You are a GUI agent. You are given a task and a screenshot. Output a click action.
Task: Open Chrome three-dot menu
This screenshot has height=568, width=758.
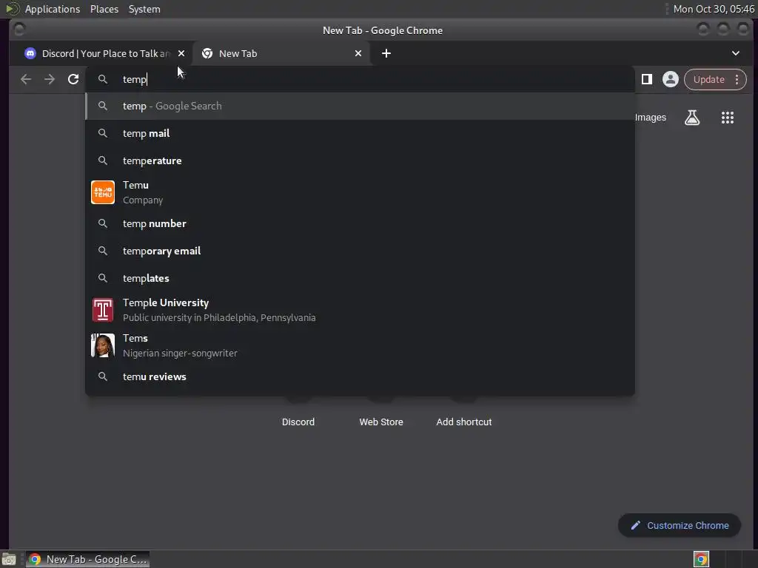pyautogui.click(x=737, y=80)
